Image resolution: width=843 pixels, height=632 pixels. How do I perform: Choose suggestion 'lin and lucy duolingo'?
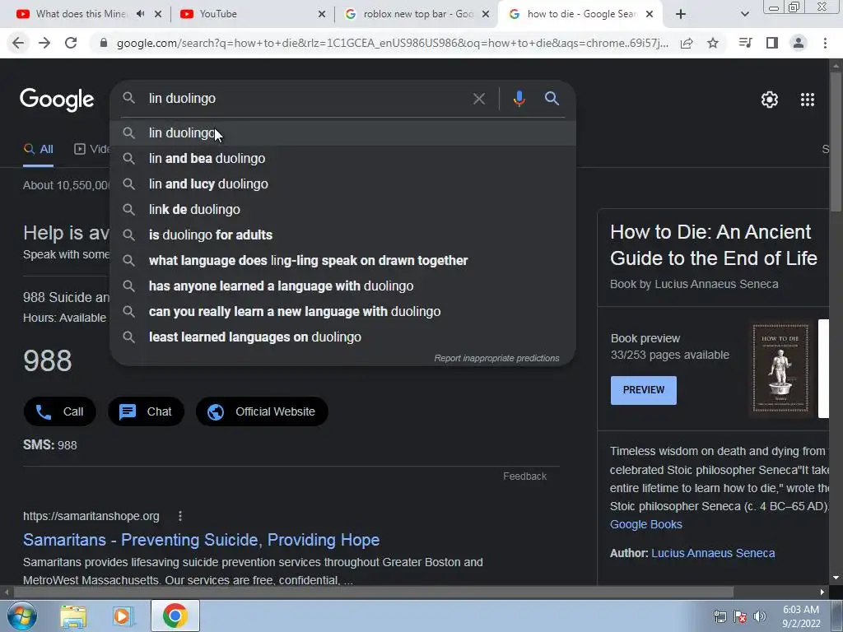[x=343, y=184]
